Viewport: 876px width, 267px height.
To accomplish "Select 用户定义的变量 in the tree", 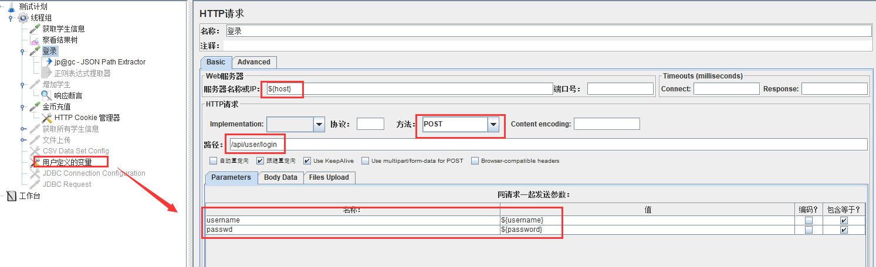I will coord(67,162).
